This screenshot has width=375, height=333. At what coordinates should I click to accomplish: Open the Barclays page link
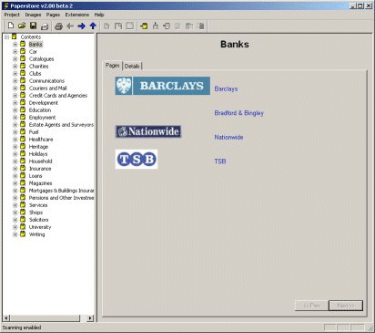click(x=226, y=88)
